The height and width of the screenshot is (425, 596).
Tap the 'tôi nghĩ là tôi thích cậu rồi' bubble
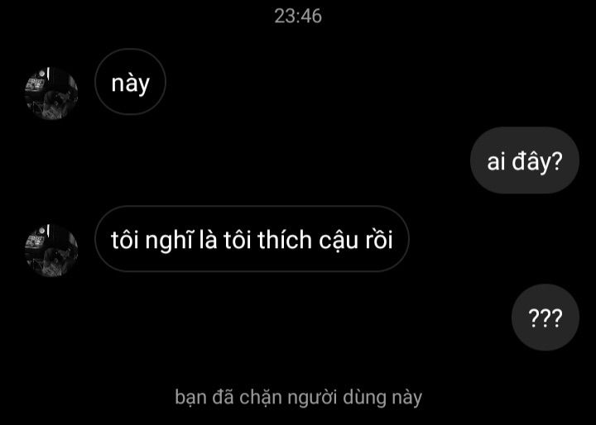252,239
